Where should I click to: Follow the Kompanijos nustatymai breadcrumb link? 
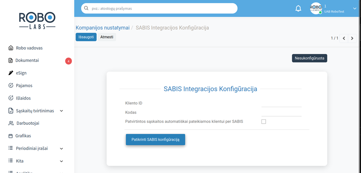pos(103,28)
